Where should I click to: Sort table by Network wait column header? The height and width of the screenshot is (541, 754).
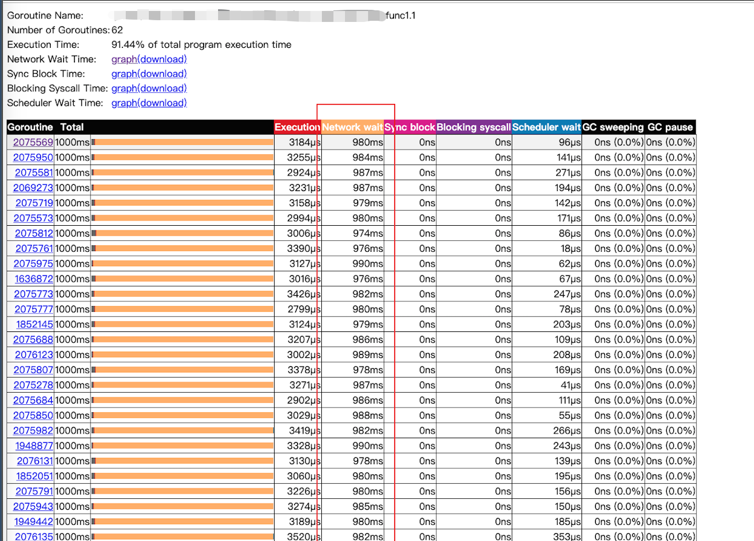click(x=352, y=127)
